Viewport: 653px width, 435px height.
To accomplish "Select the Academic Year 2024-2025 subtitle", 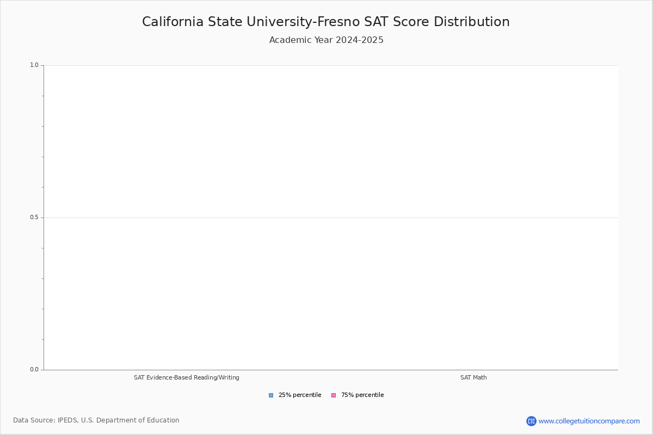I will (x=326, y=40).
